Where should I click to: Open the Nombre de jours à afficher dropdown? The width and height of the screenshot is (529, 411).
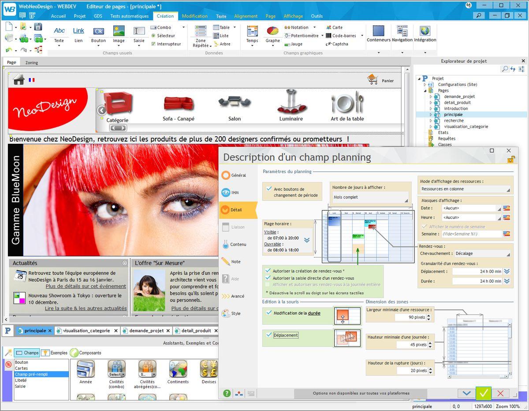370,197
